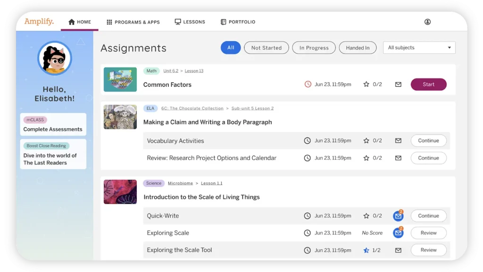Open blue message notification for Exploring Scale

(x=398, y=232)
